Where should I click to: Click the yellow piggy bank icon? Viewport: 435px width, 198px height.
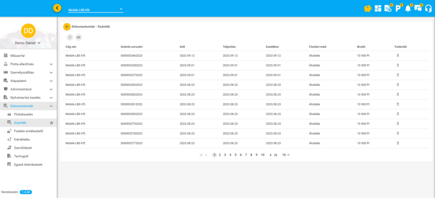(368, 8)
